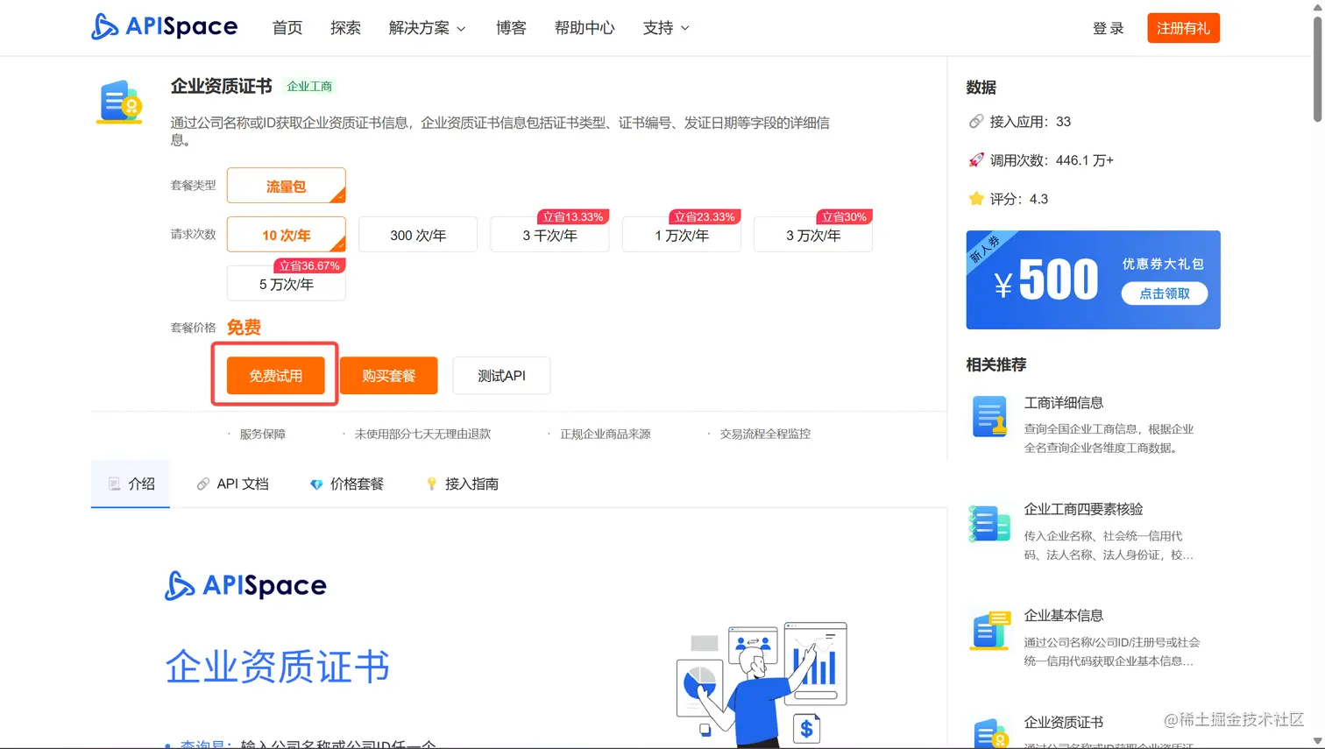
Task: Select the 10 次/年 request option
Action: (286, 235)
